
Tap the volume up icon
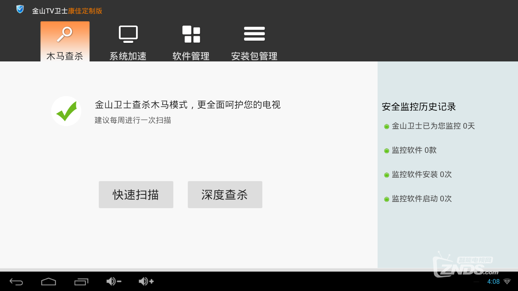[x=146, y=281]
